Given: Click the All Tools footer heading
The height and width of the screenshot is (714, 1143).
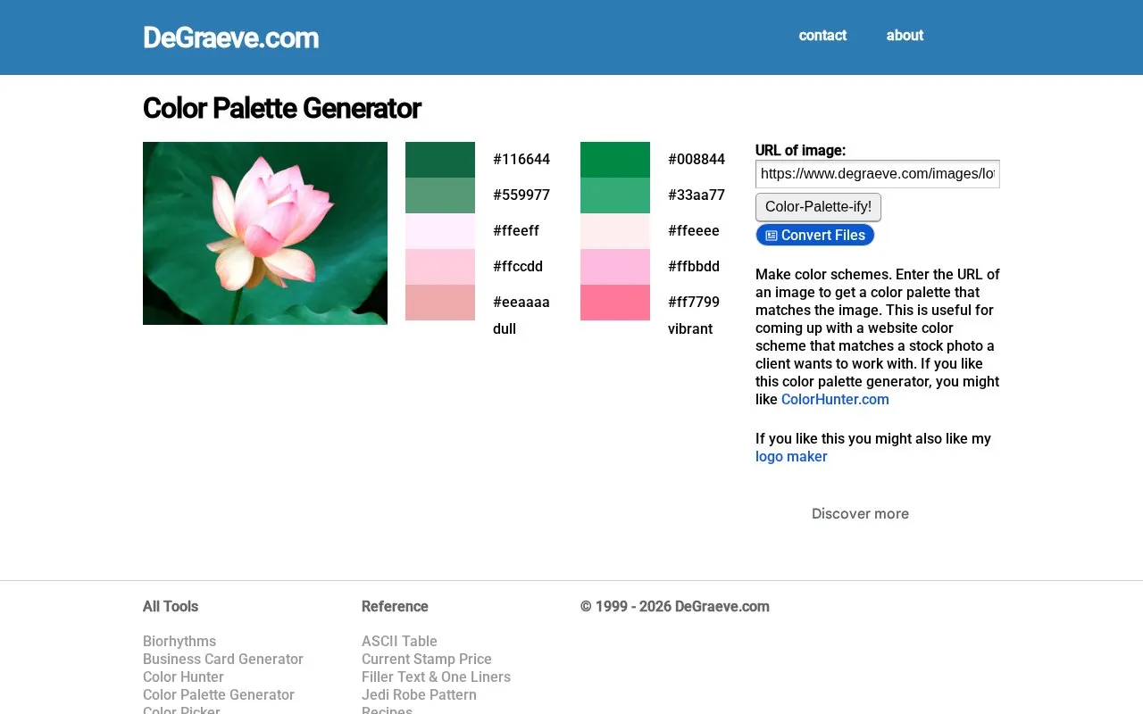Looking at the screenshot, I should (171, 607).
